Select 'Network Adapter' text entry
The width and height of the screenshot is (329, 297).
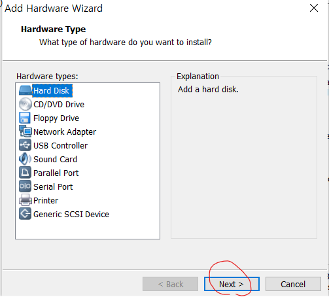tap(65, 132)
